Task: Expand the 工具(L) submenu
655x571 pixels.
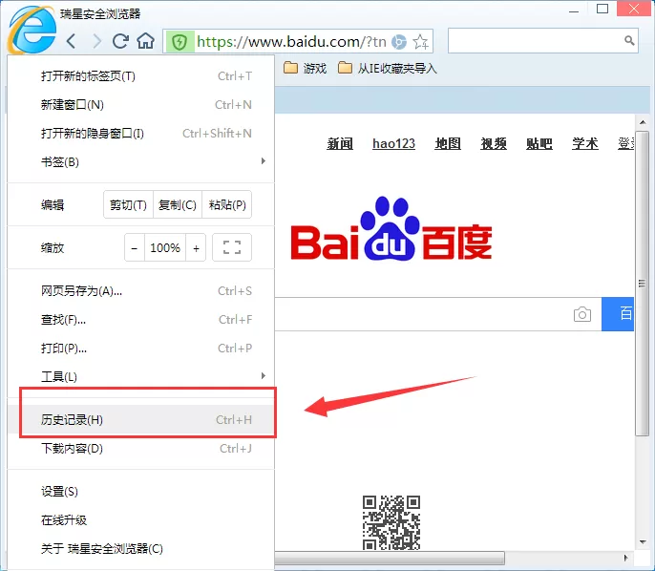Action: tap(140, 377)
